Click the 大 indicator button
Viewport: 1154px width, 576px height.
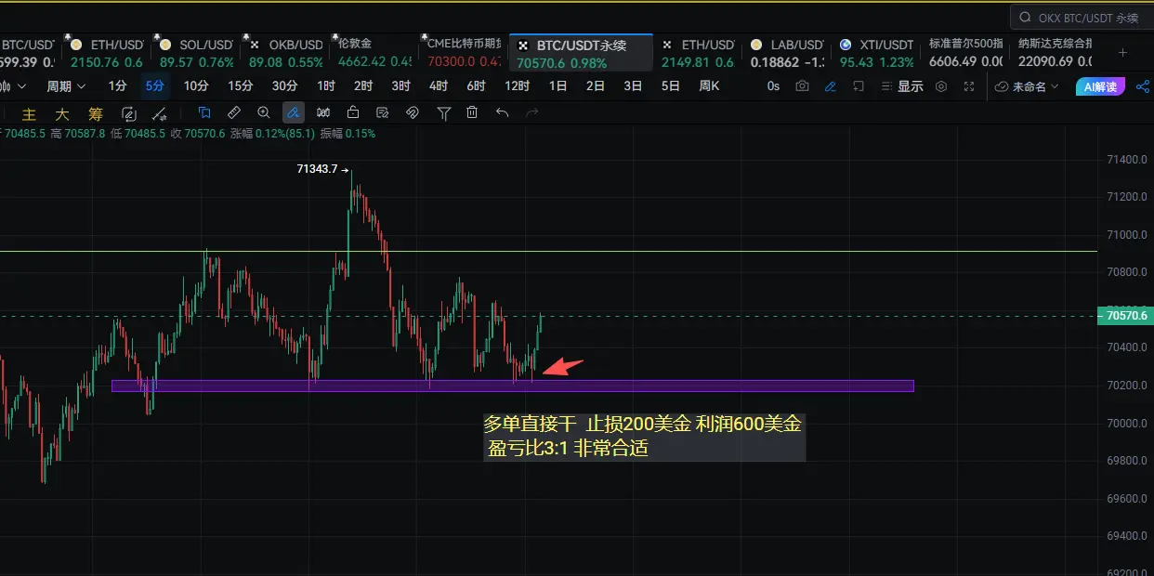click(x=61, y=114)
